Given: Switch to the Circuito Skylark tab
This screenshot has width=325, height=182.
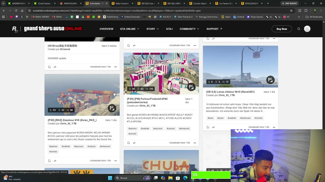Looking at the screenshot, I should 200,4.
